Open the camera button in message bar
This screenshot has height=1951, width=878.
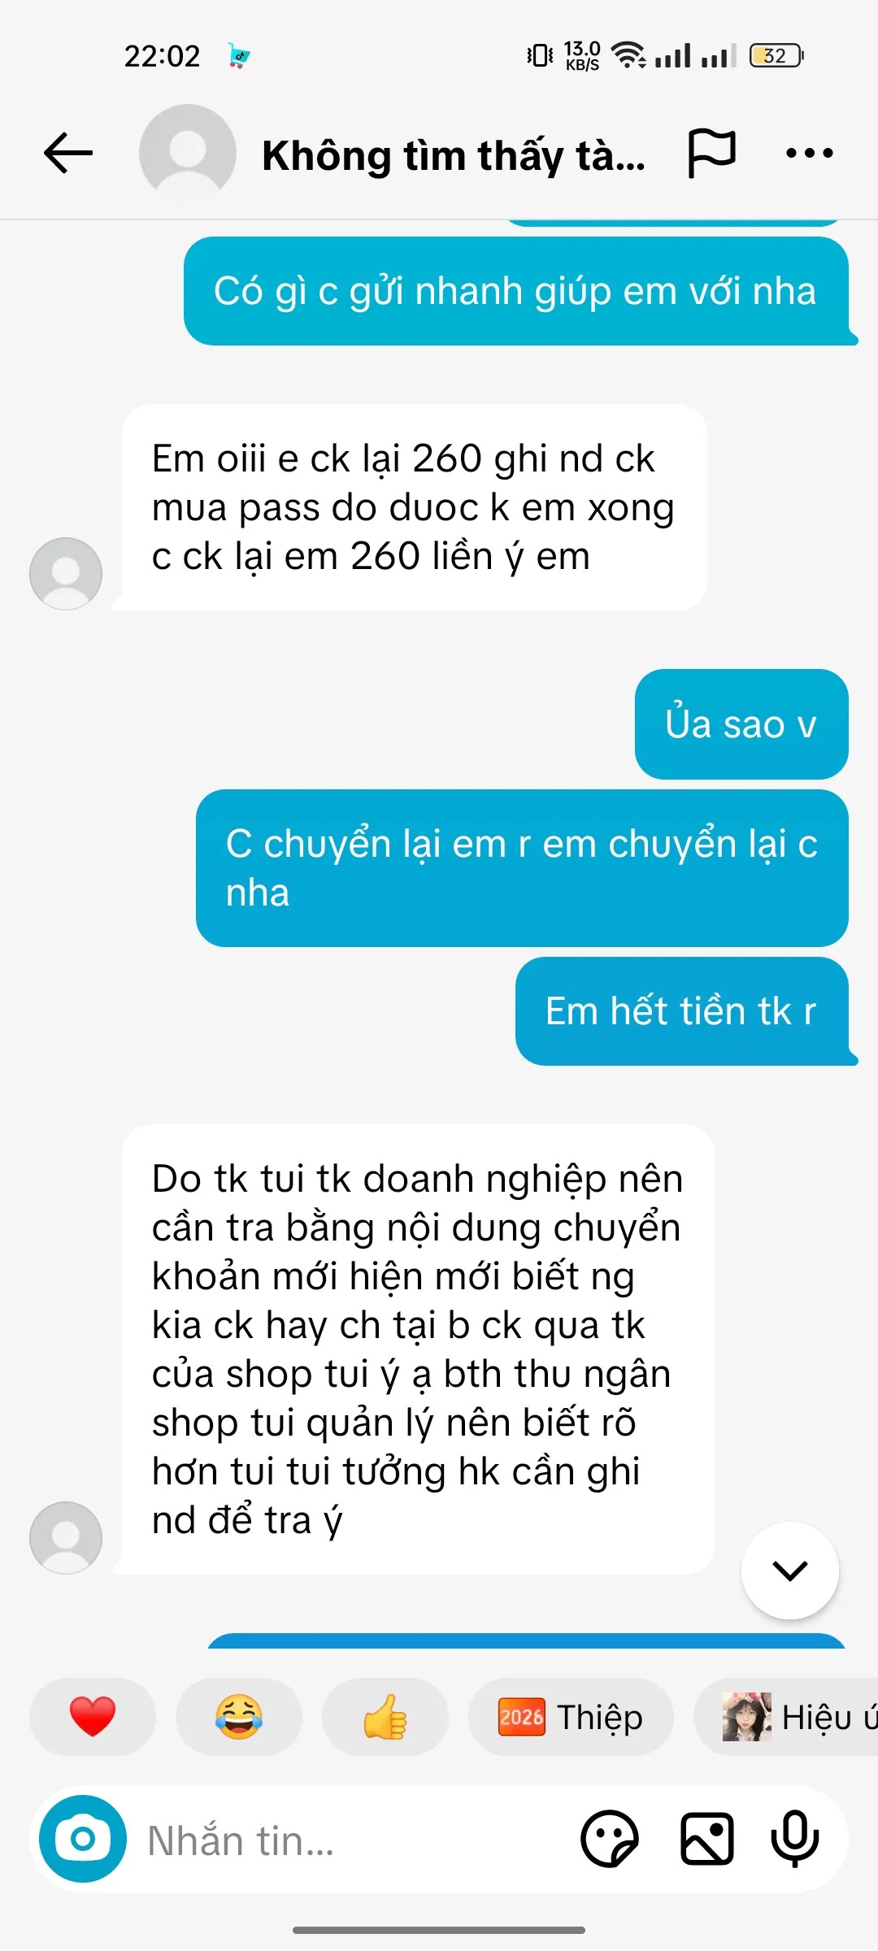pyautogui.click(x=83, y=1839)
